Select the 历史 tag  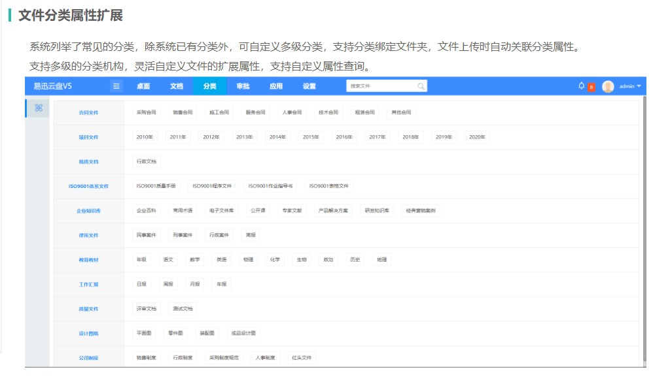pos(355,260)
